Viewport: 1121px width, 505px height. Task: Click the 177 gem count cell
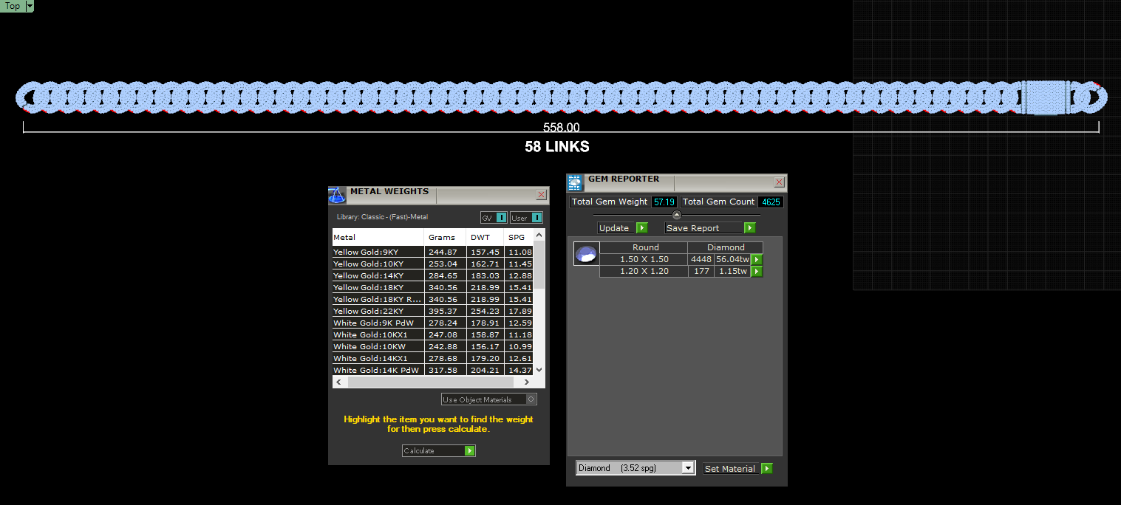pos(701,272)
